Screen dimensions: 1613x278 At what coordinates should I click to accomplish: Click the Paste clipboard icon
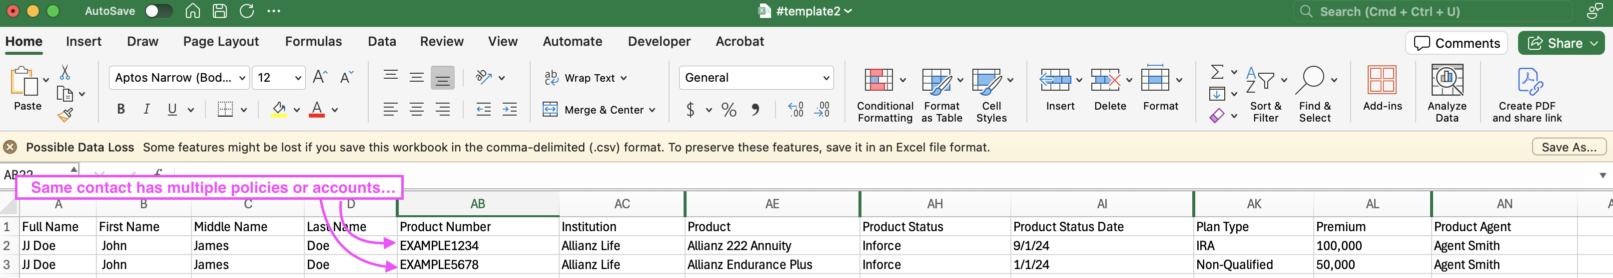[x=24, y=82]
